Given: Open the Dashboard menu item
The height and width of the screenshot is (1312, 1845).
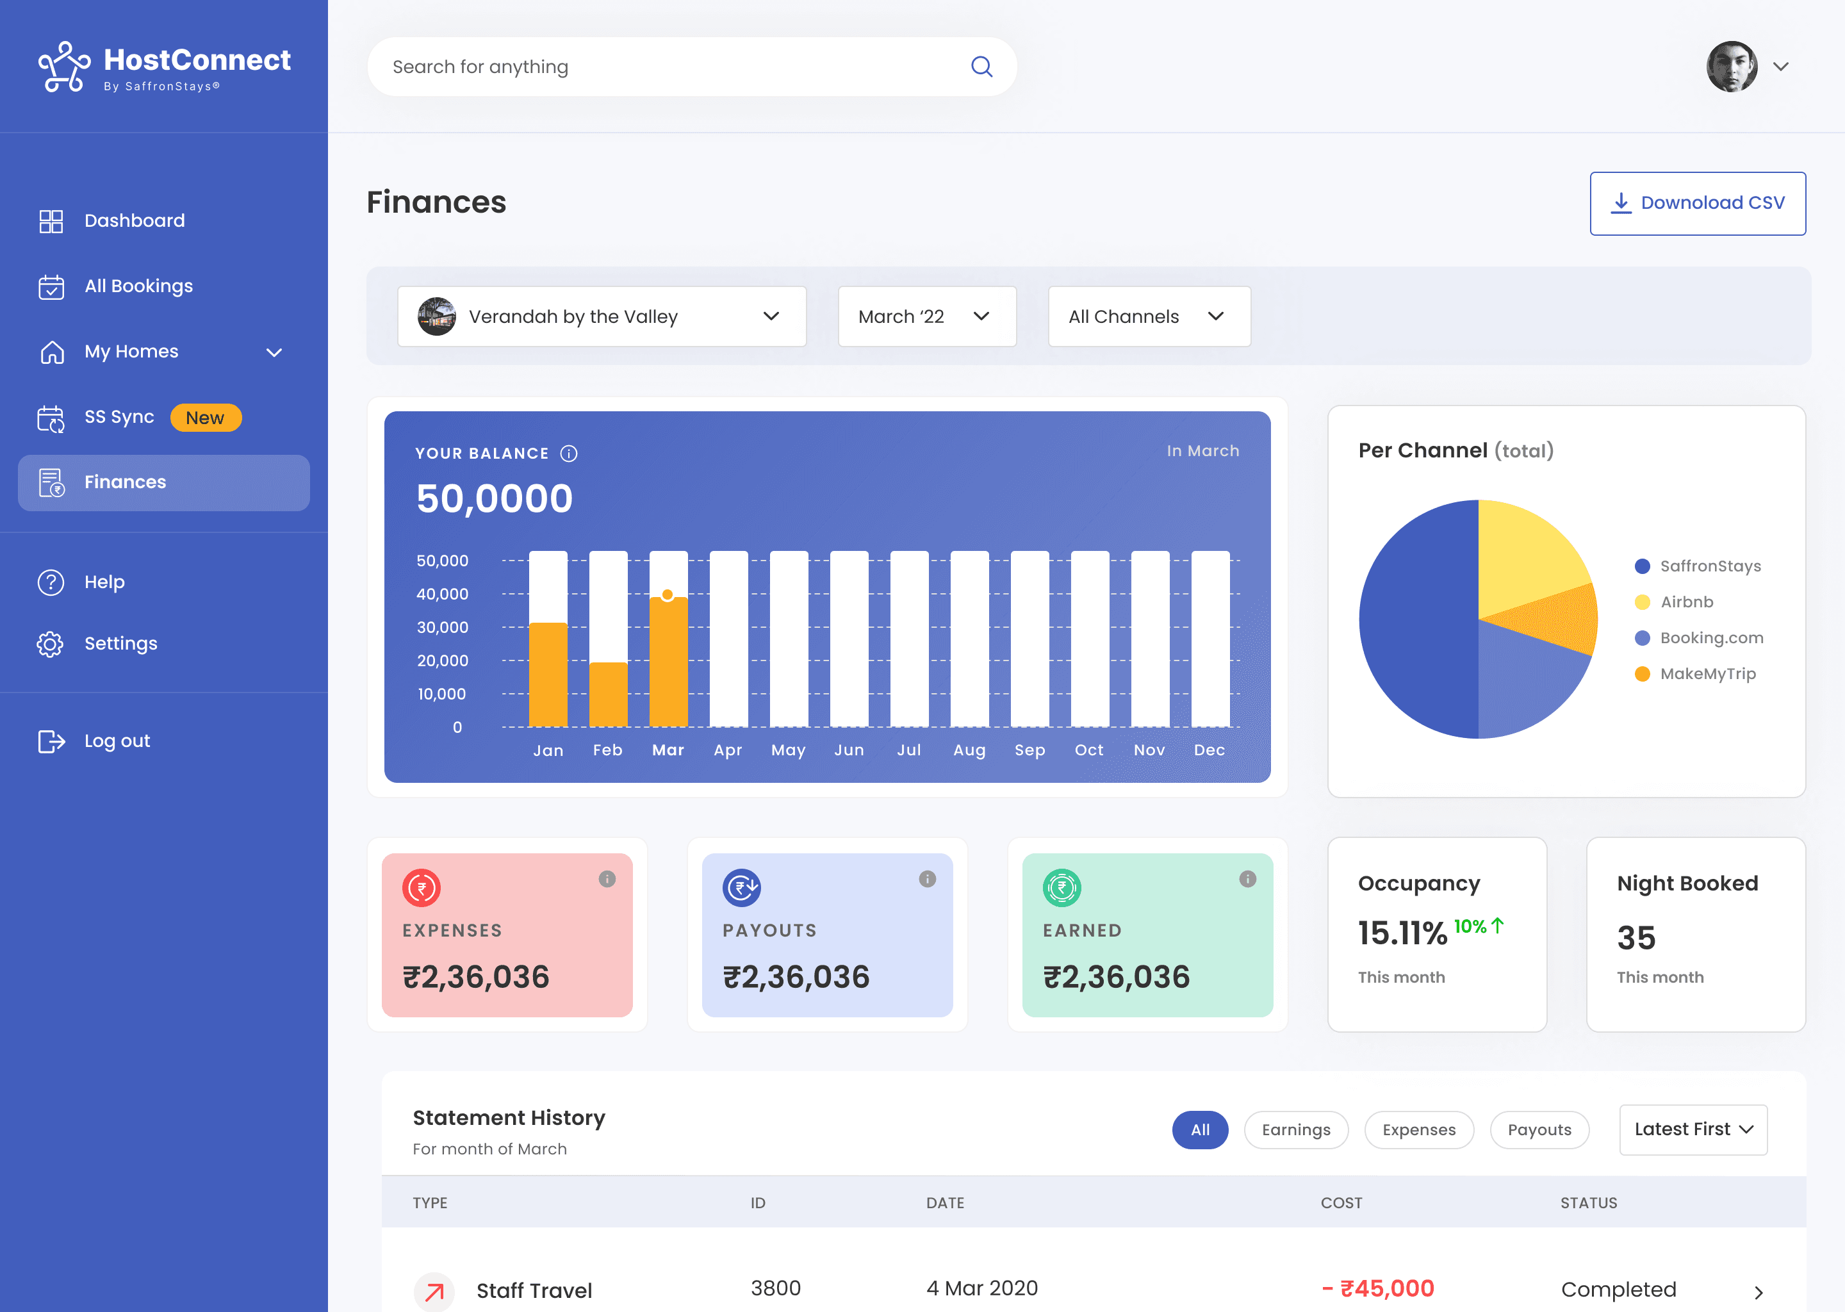Looking at the screenshot, I should click(134, 220).
